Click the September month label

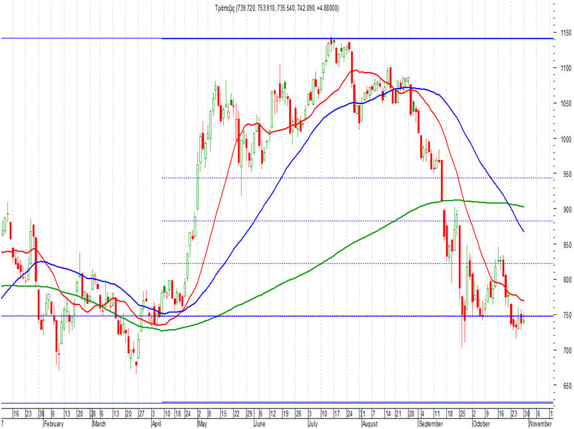tap(431, 424)
